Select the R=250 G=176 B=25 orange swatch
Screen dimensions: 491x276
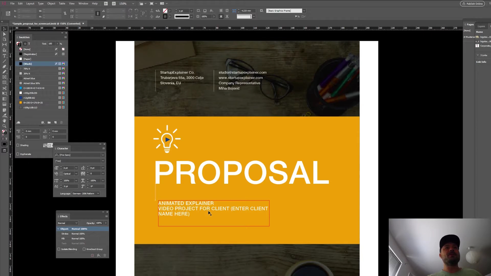coord(41,103)
